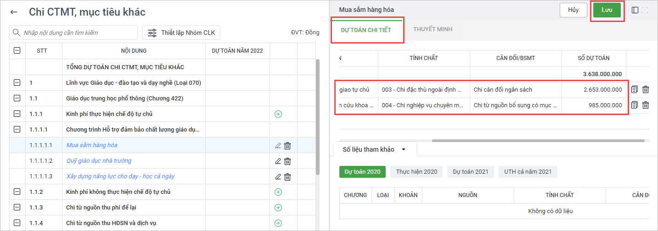Select the Dự toán chi tiết tab

366,30
